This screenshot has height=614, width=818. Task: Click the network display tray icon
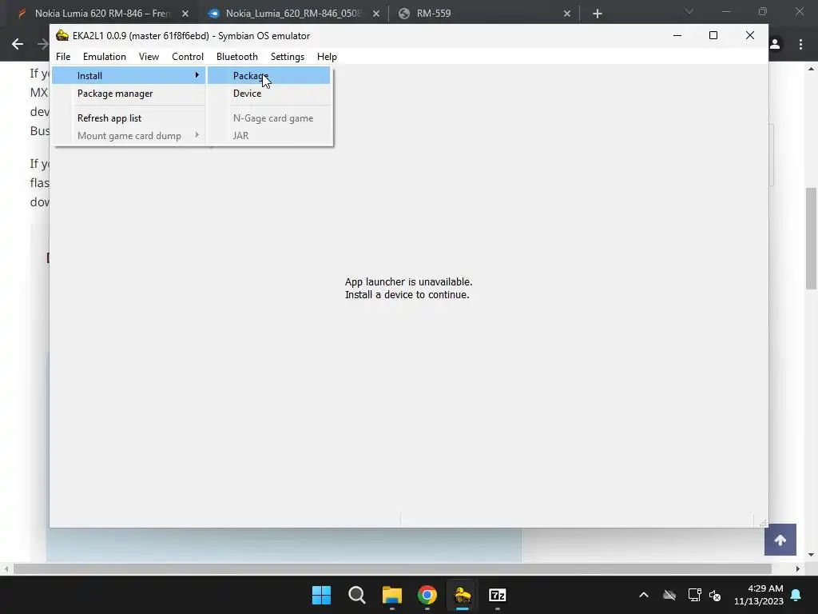pyautogui.click(x=694, y=595)
